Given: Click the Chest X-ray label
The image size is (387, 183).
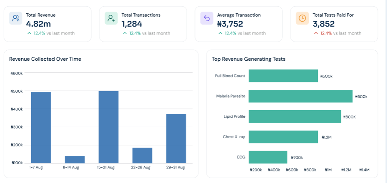Looking at the screenshot, I should (234, 137).
